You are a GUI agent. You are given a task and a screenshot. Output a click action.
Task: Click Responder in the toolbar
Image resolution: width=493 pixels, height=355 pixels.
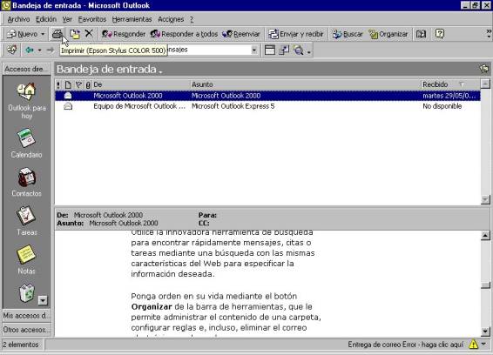click(x=124, y=34)
